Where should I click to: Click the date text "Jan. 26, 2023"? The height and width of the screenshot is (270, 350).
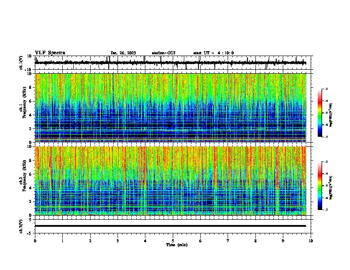tap(123, 53)
